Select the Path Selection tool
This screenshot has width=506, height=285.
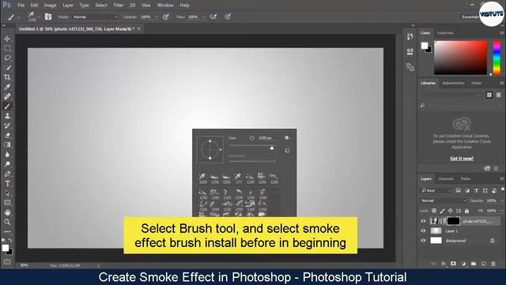[7, 193]
